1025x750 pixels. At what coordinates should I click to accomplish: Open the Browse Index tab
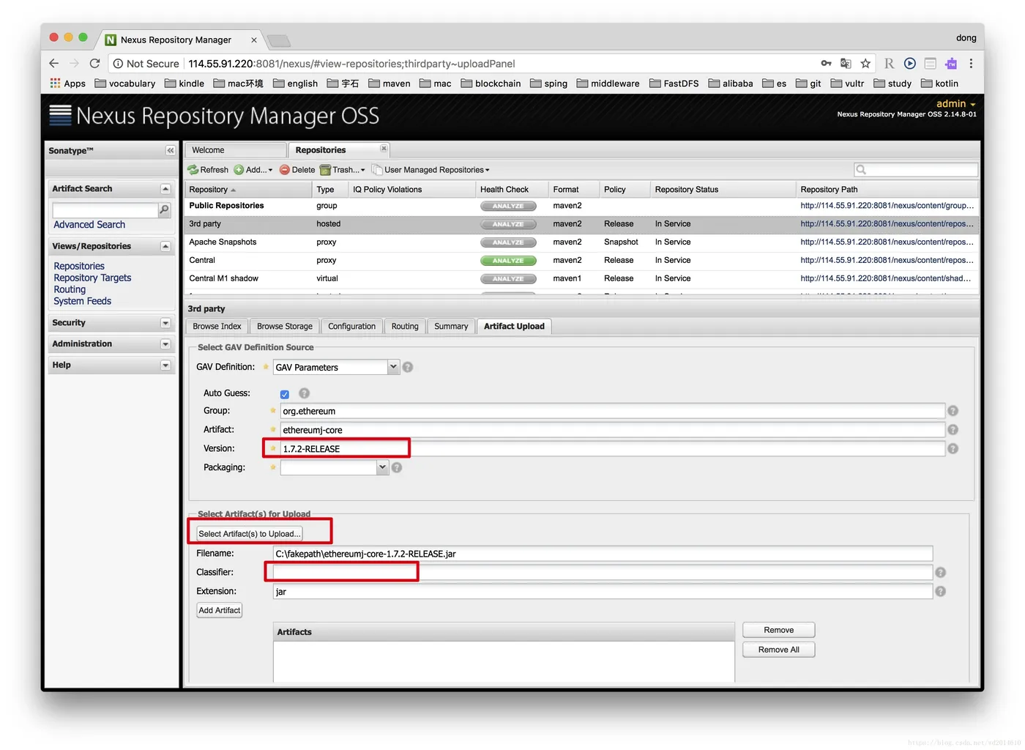(x=217, y=327)
